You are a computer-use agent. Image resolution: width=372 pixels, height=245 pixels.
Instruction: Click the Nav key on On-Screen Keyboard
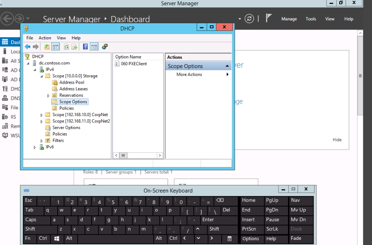tap(301, 201)
